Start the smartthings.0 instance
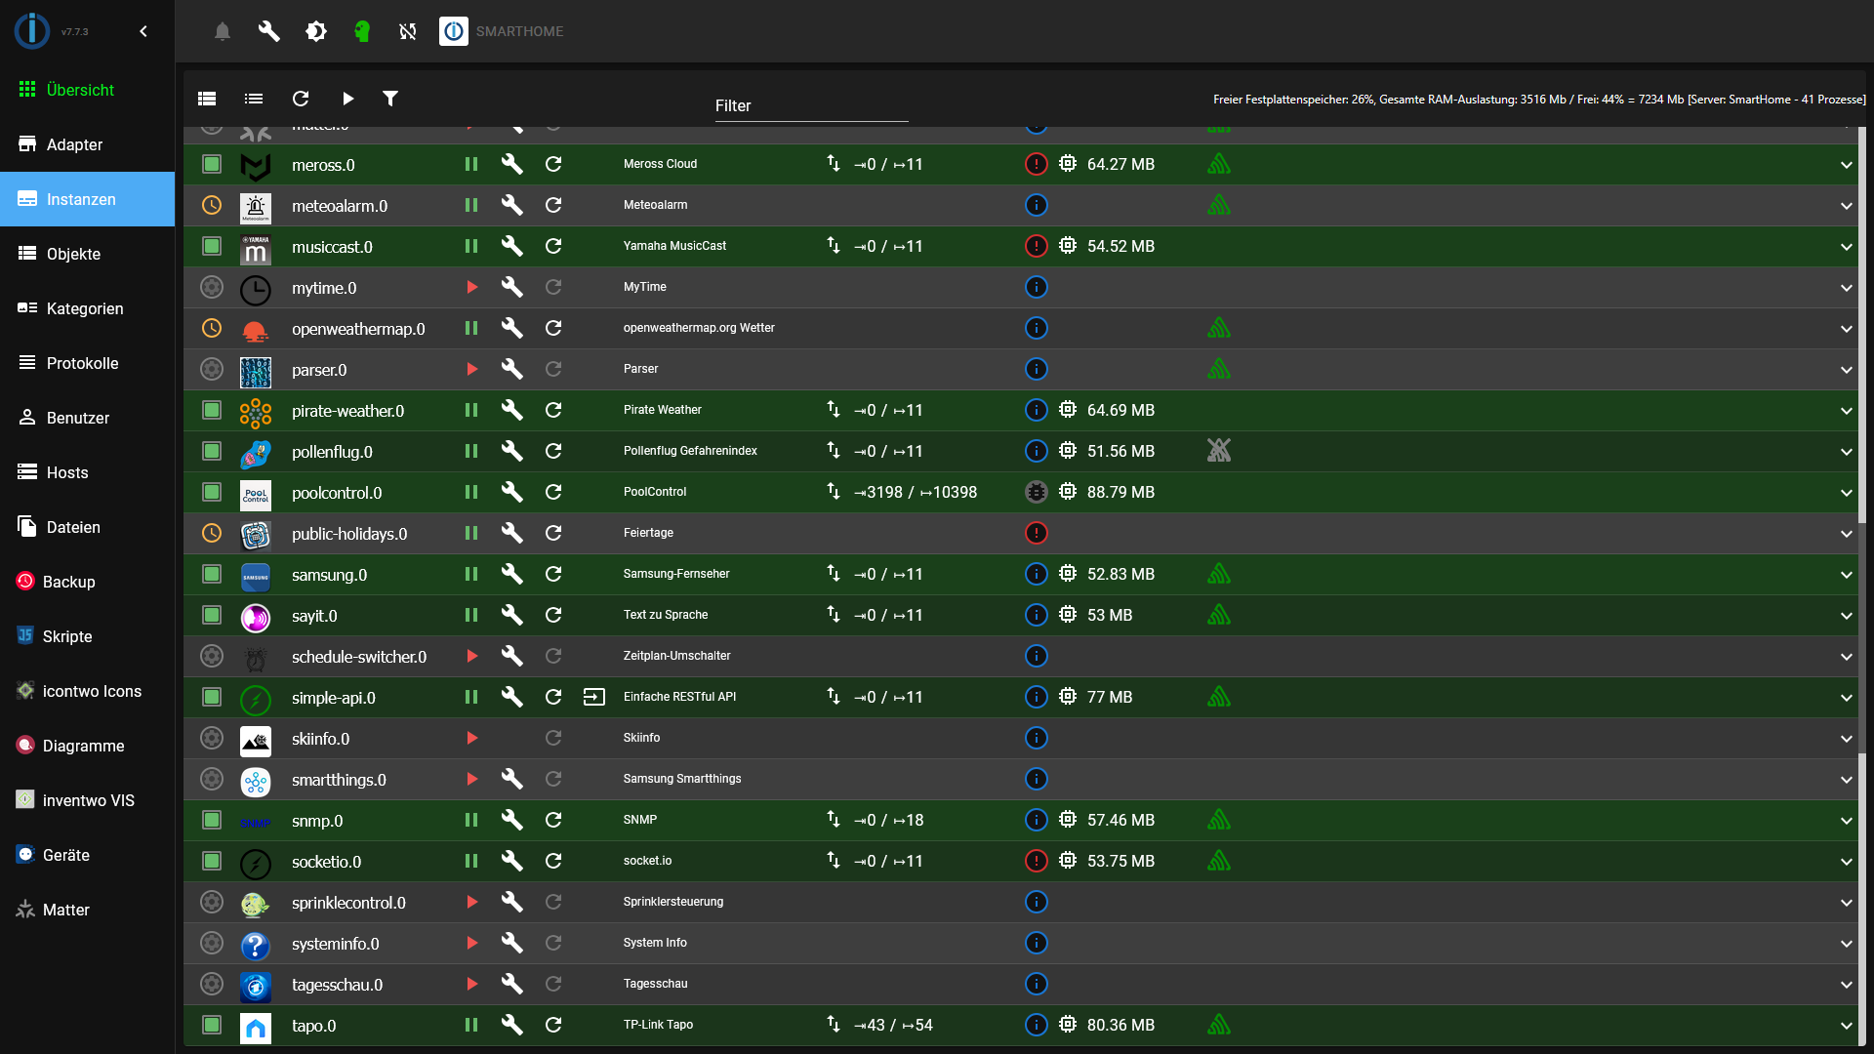Viewport: 1874px width, 1054px height. 471,779
